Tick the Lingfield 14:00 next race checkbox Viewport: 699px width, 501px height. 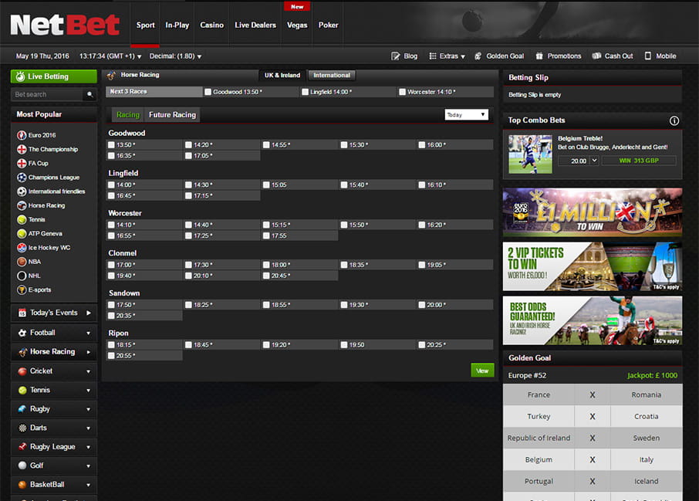coord(305,92)
